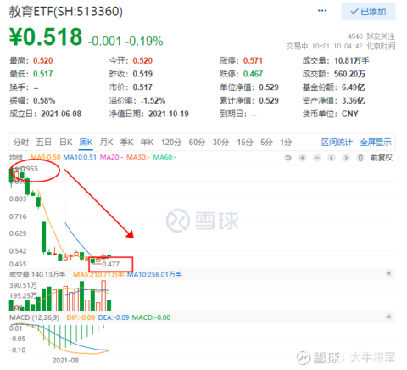
Task: Select the 年K chart tab
Action: pos(147,142)
